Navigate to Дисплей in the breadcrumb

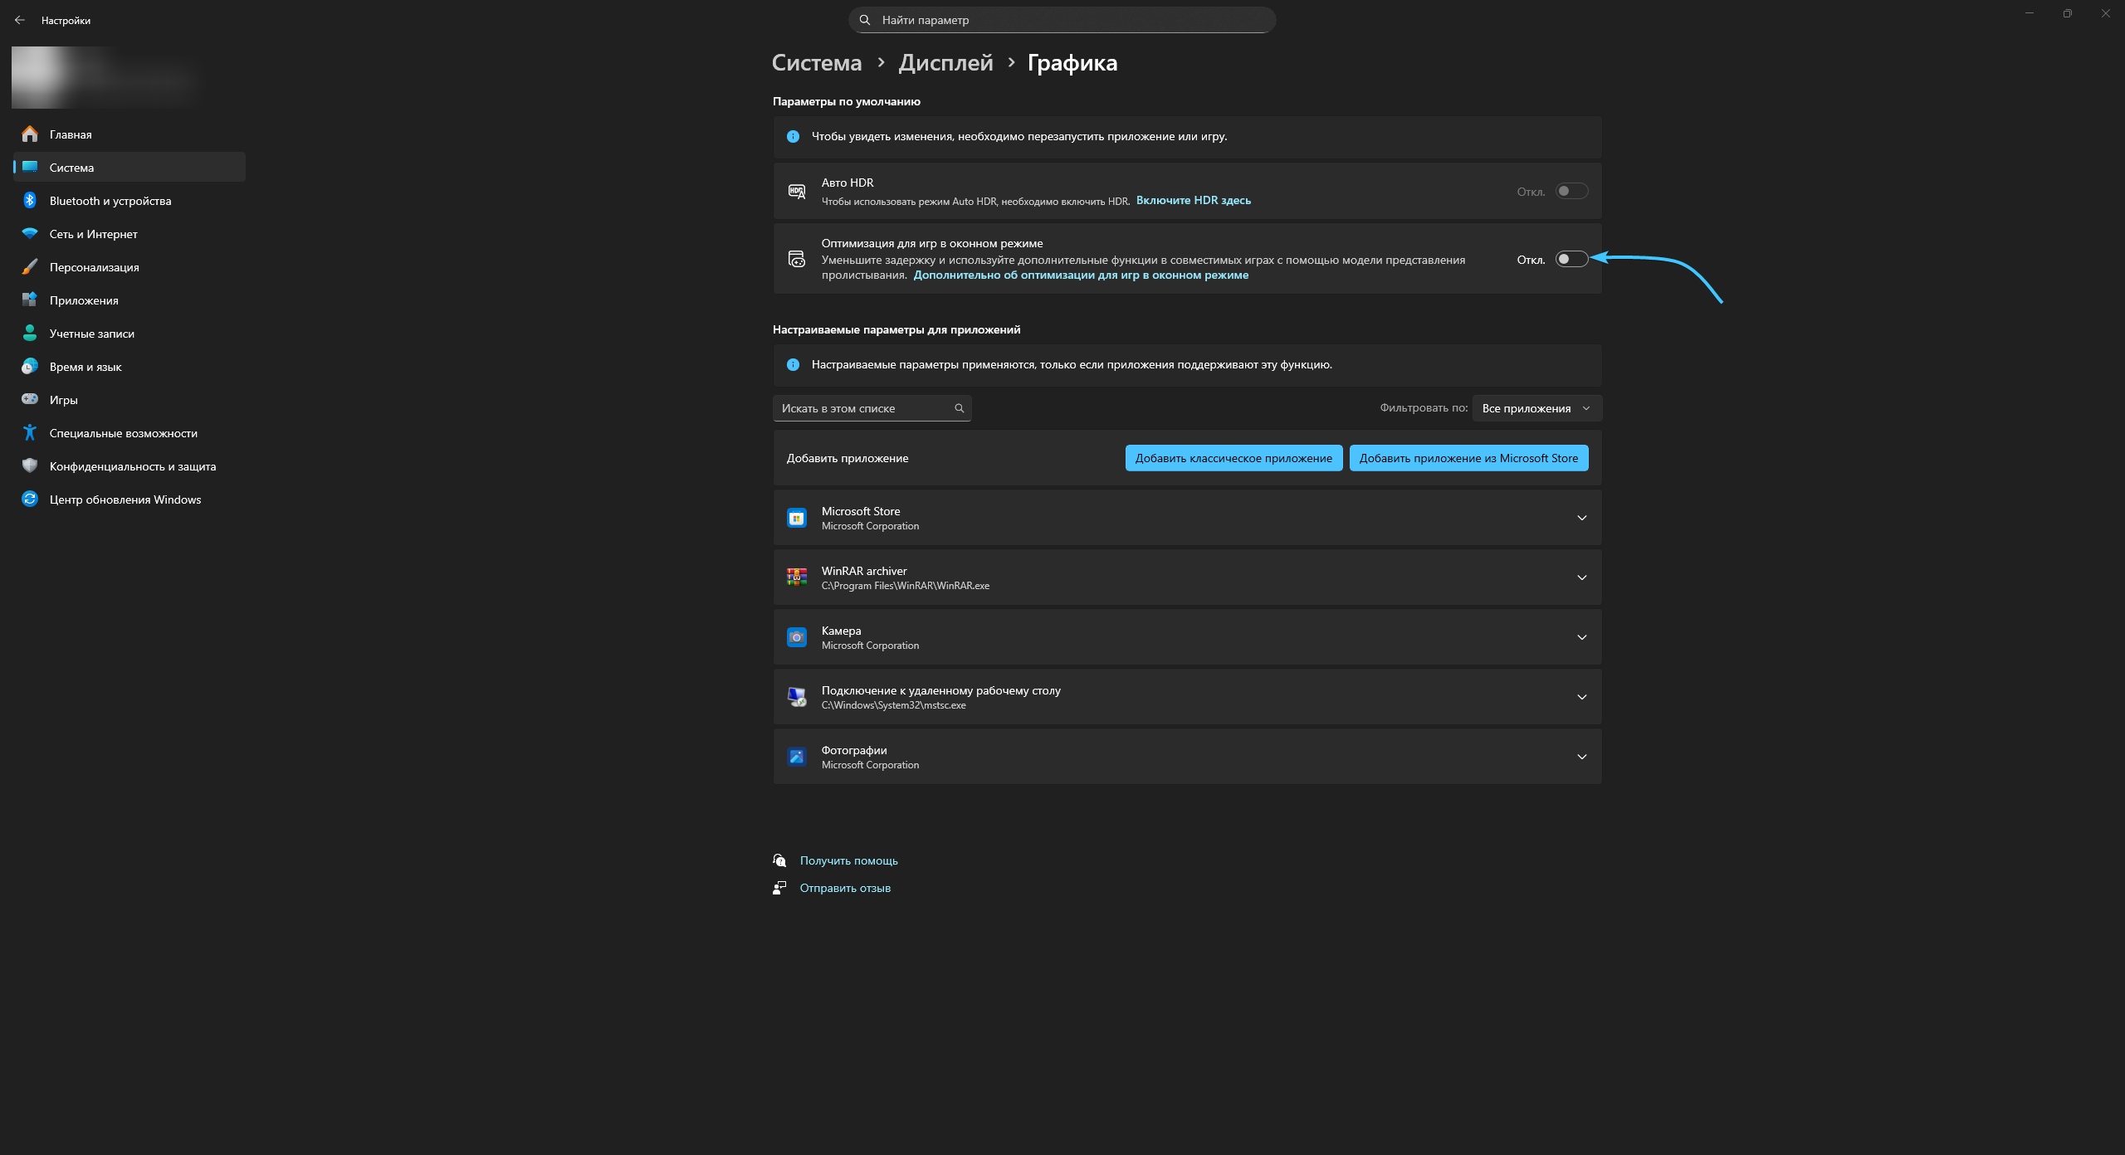(945, 63)
